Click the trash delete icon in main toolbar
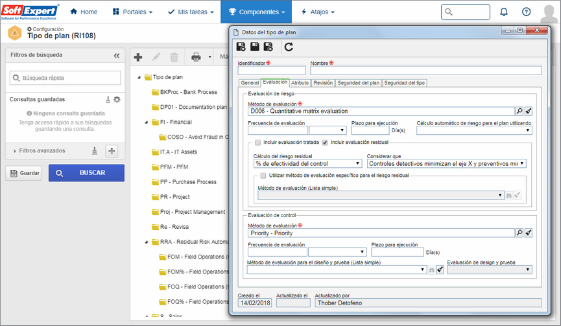This screenshot has height=326, width=561. click(x=174, y=57)
